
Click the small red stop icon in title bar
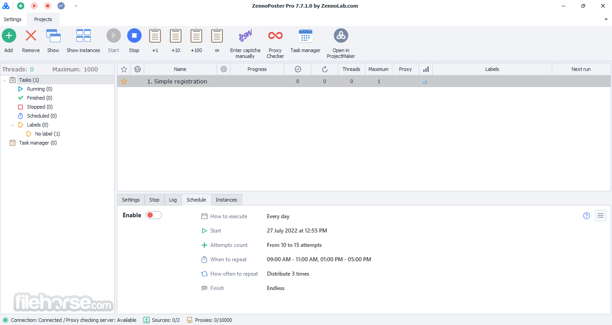pos(48,6)
